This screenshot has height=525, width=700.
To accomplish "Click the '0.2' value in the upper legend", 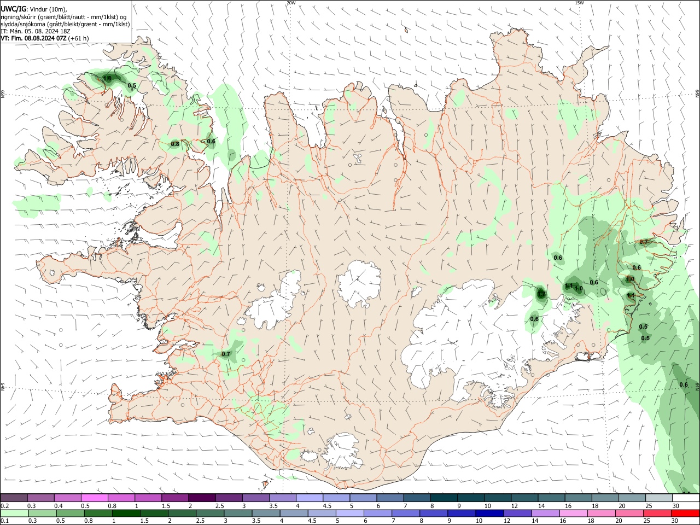I will pyautogui.click(x=5, y=506).
